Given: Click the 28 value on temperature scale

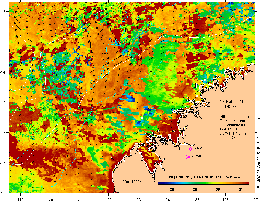Looking at the screenshot, I should (172, 189).
